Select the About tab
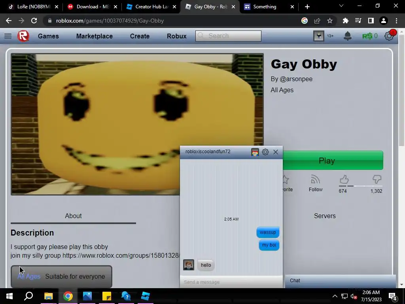This screenshot has width=405, height=304. coord(73,216)
